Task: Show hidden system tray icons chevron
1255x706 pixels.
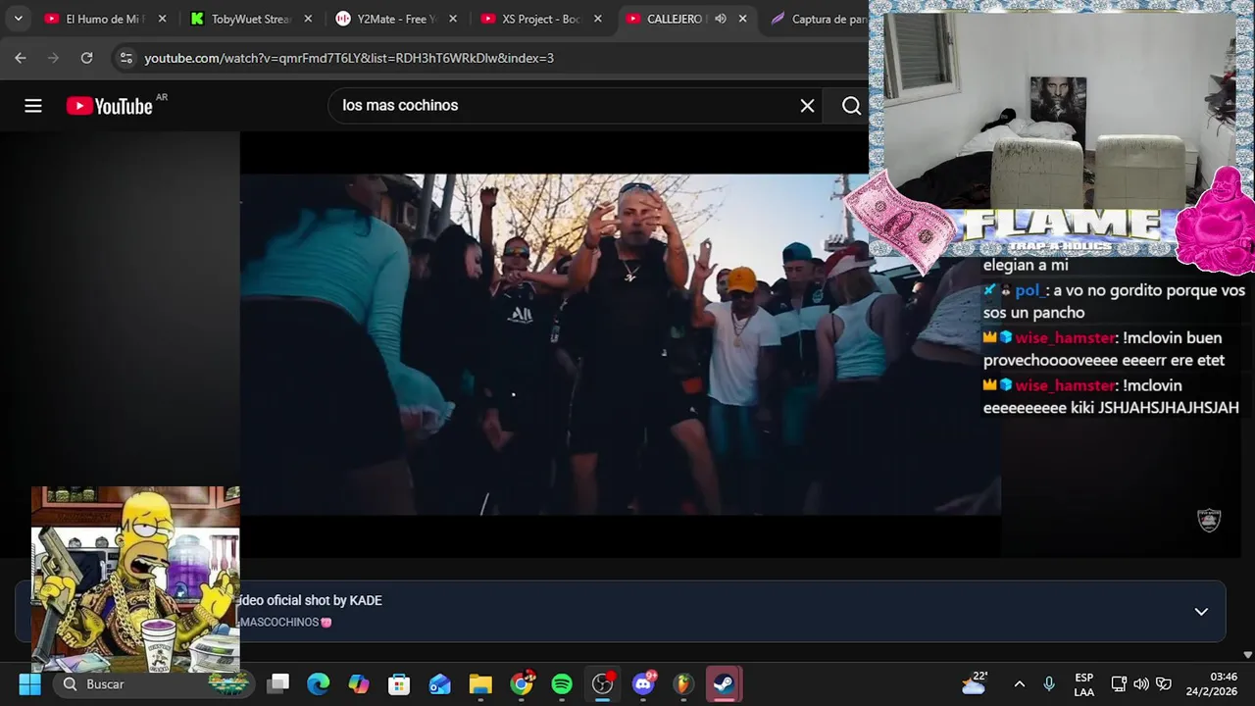Action: click(1020, 683)
